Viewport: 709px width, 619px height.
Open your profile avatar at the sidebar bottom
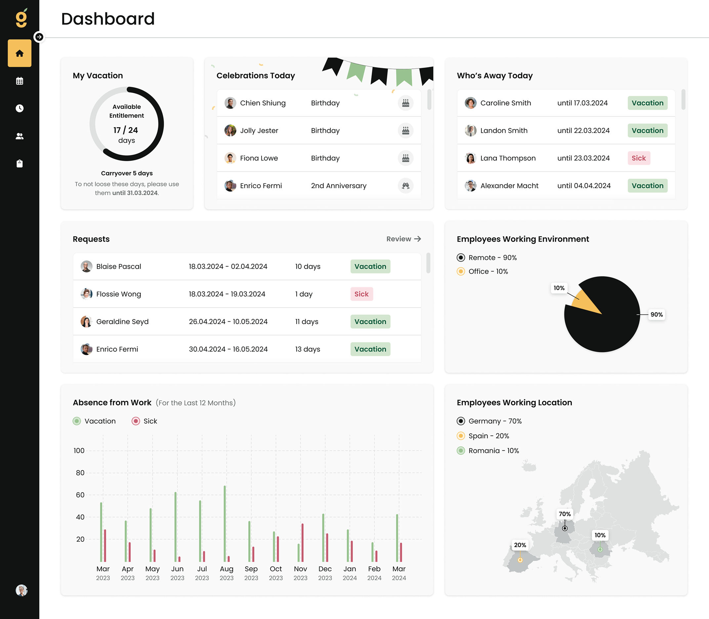tap(21, 591)
